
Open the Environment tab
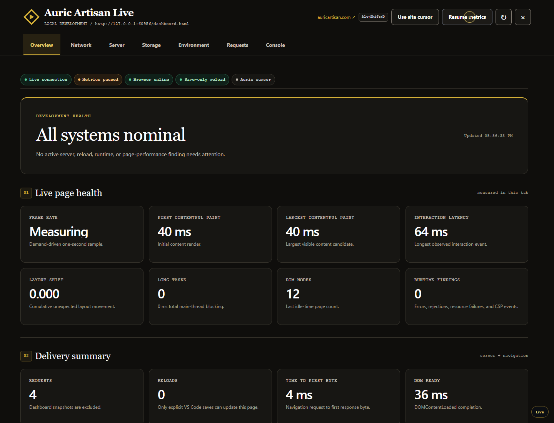tap(194, 45)
